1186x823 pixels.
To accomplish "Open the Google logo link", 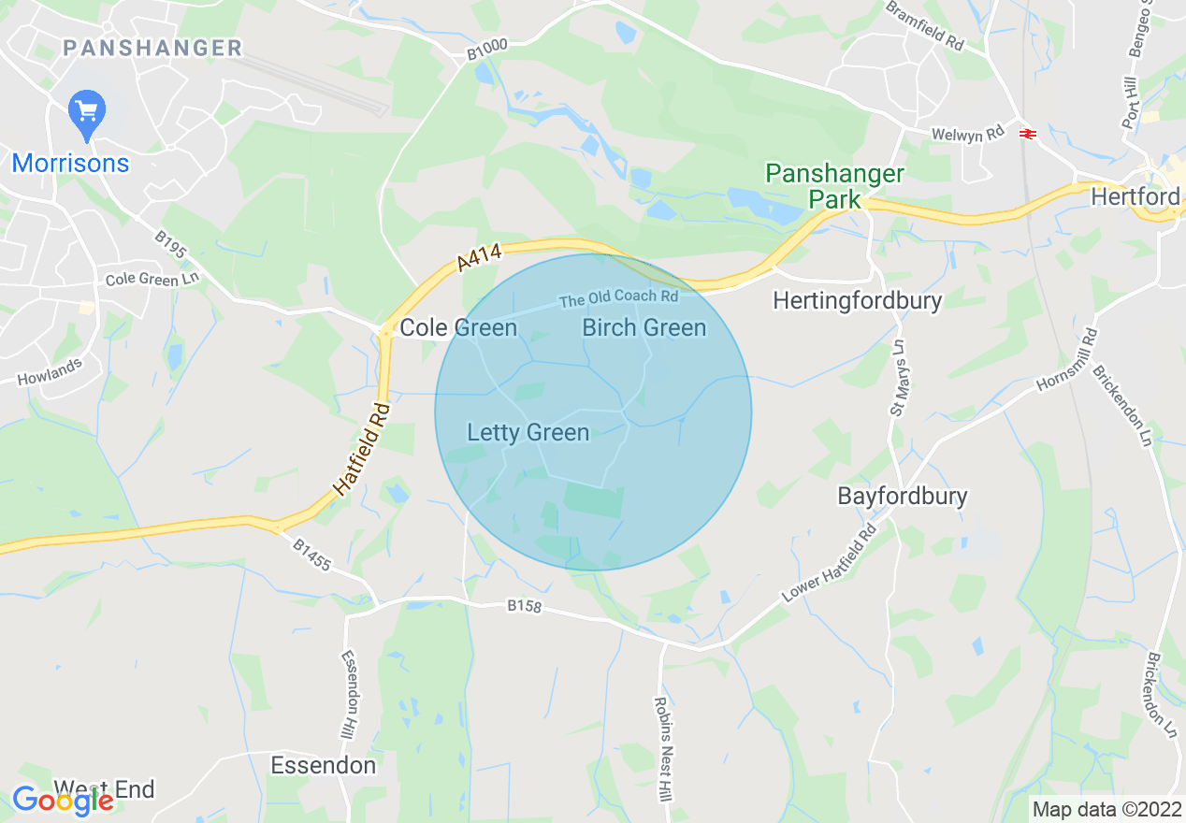I will coord(64,801).
